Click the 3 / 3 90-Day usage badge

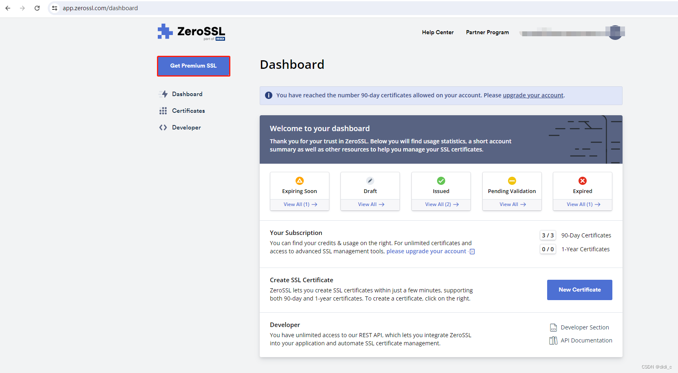tap(548, 235)
